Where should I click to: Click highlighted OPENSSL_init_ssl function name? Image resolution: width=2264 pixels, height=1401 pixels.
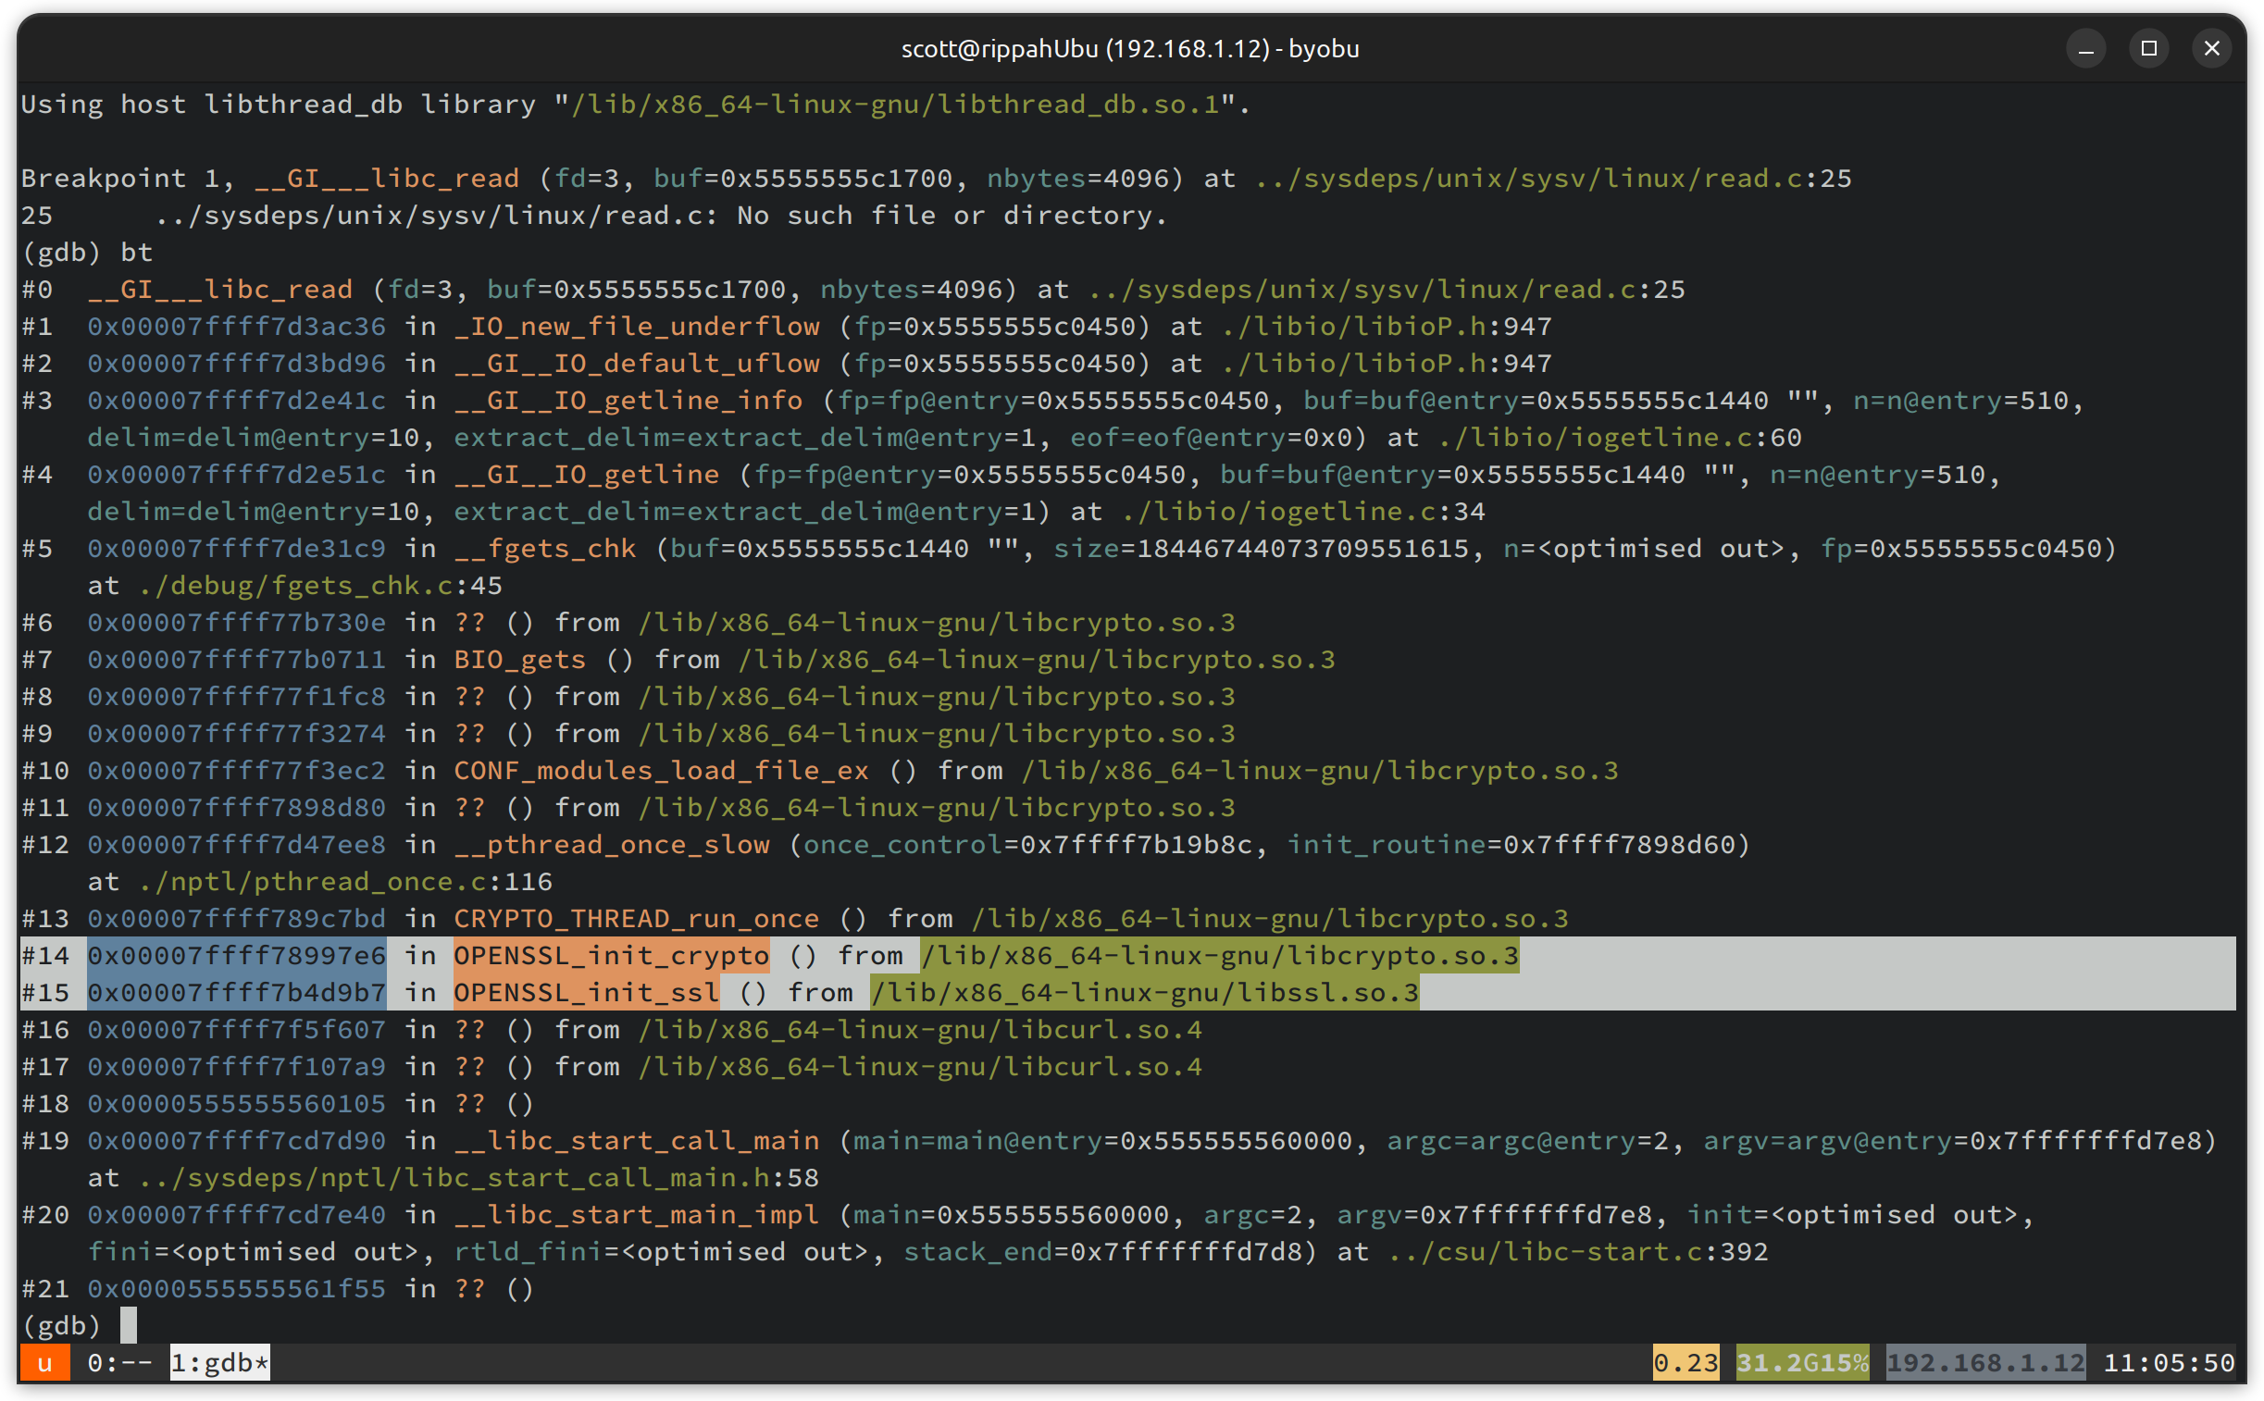pos(586,992)
